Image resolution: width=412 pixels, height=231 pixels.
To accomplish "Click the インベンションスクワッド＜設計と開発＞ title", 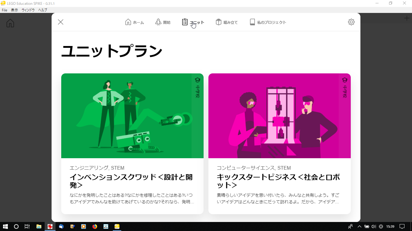I will (x=131, y=181).
